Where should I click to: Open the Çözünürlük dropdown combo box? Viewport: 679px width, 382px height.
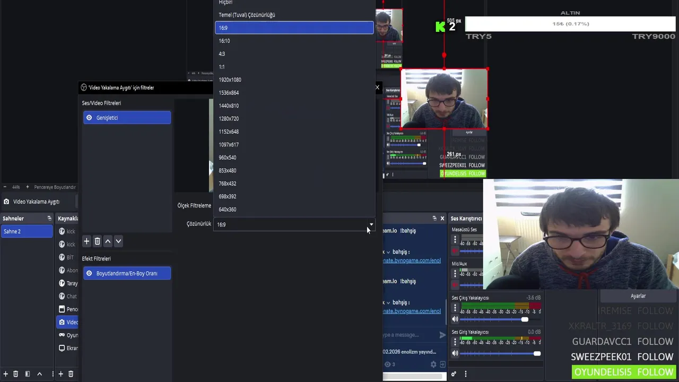click(x=294, y=224)
